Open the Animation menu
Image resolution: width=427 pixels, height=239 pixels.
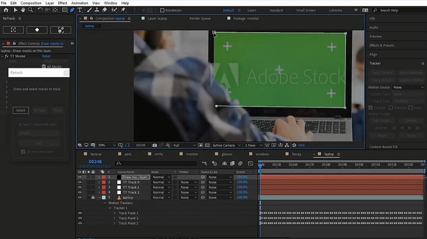click(x=80, y=3)
